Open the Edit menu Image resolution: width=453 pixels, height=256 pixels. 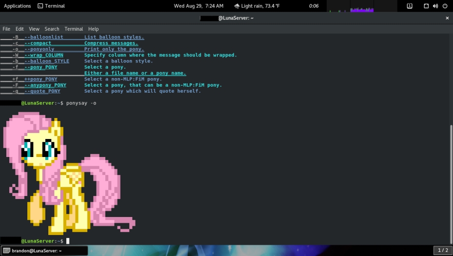point(20,29)
